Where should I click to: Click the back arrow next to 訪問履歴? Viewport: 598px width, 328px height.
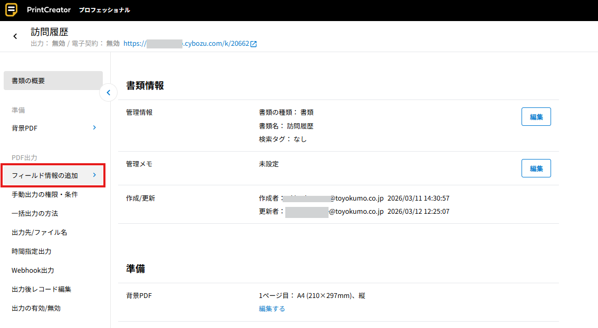(x=15, y=36)
